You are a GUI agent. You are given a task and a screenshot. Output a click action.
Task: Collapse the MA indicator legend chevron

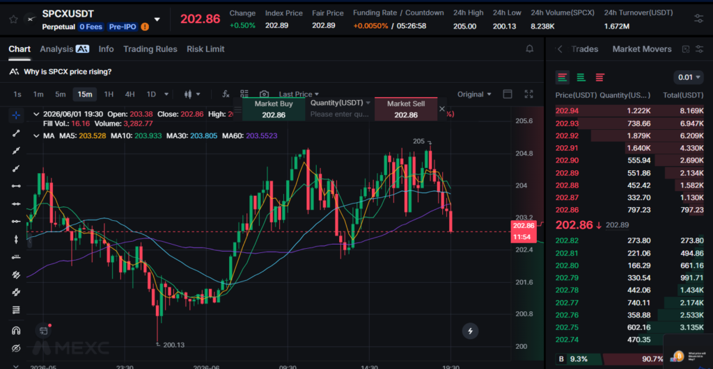click(x=36, y=136)
